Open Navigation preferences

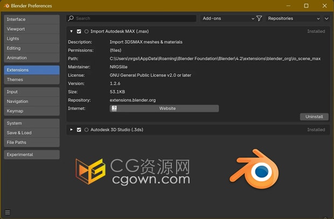(x=32, y=101)
